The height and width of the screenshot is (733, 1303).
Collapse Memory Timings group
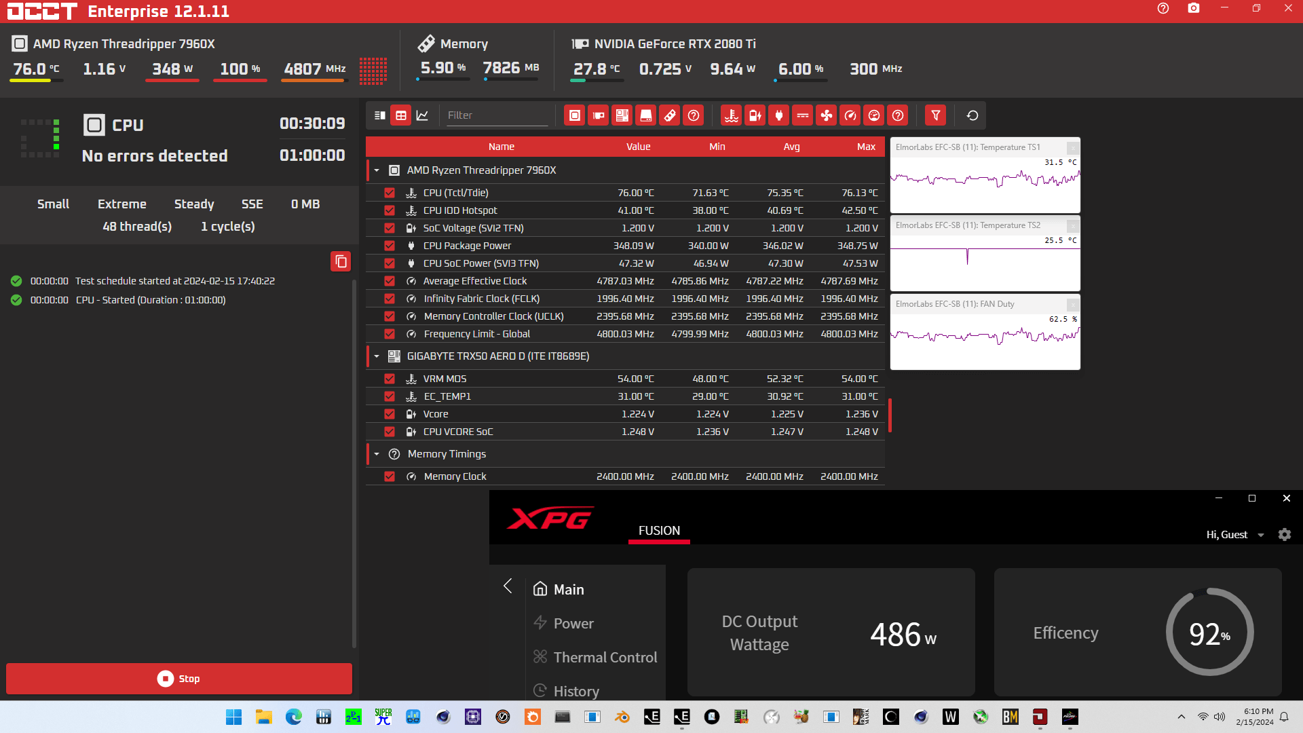tap(377, 454)
